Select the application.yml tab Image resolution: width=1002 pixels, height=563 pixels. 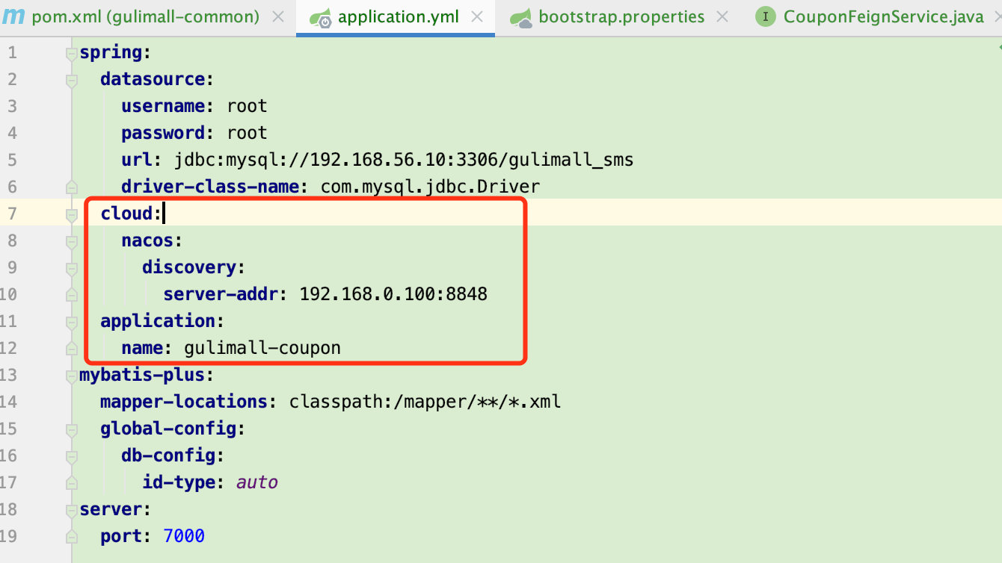[x=399, y=17]
